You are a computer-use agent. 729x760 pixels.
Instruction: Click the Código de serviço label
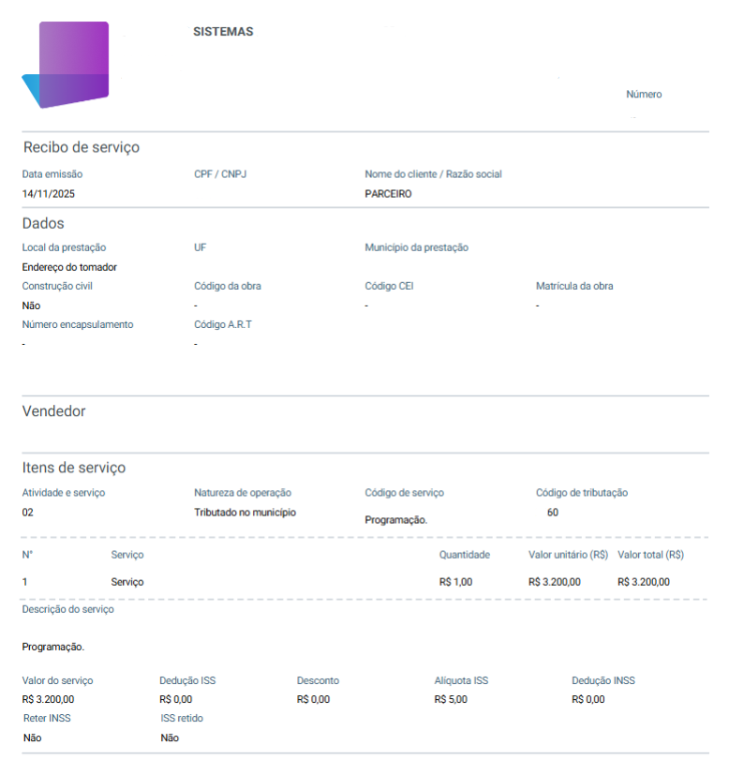[404, 492]
